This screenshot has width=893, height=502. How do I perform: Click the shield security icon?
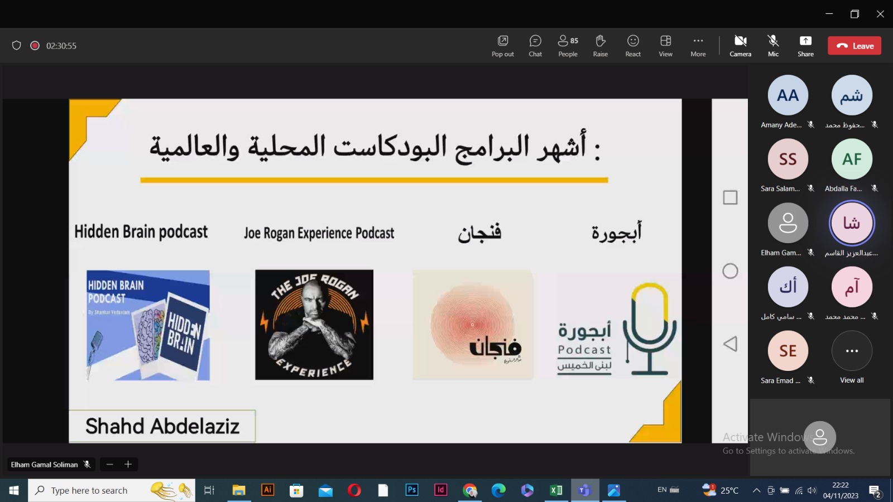tap(17, 46)
